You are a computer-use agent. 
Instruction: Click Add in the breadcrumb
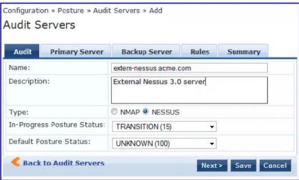155,11
